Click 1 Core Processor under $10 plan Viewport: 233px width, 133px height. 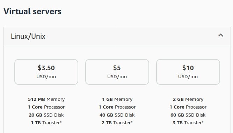188,107
